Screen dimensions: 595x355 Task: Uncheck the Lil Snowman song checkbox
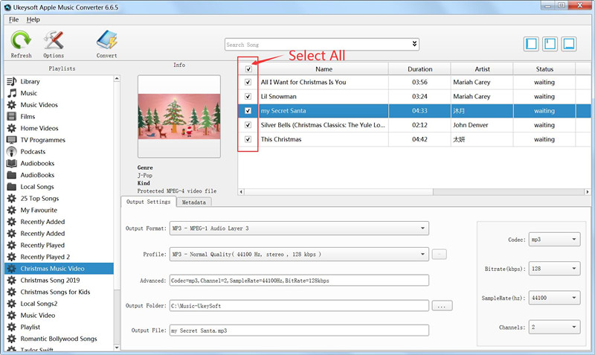pos(248,97)
